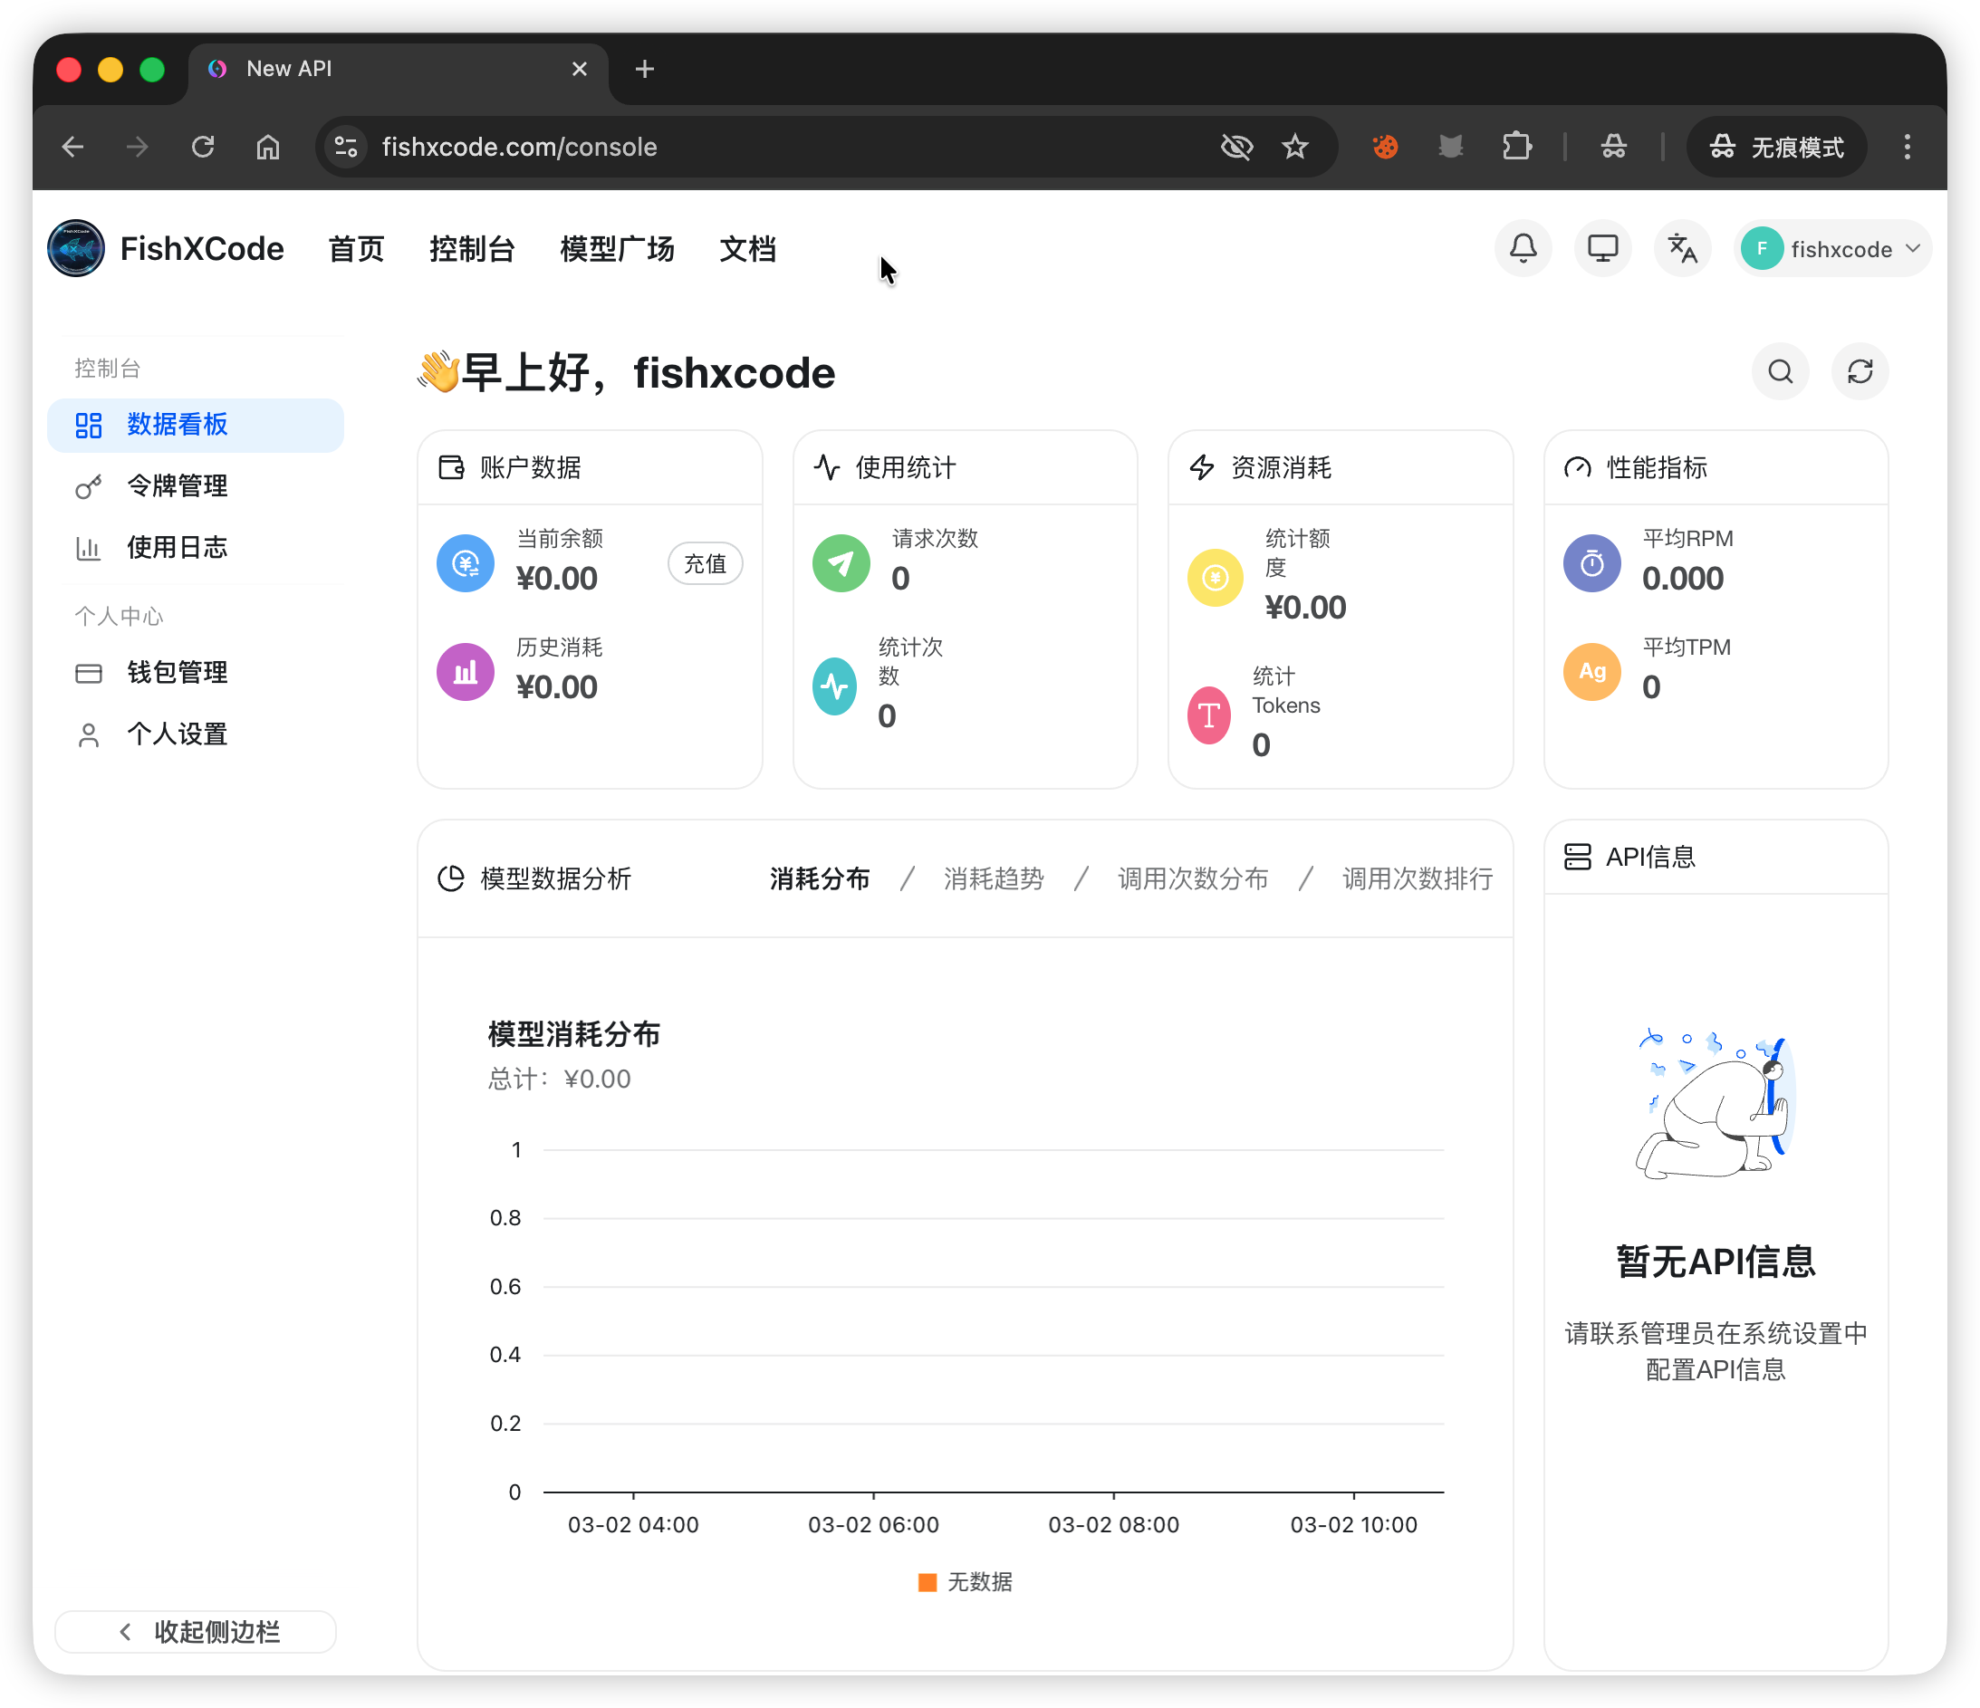This screenshot has width=1980, height=1708.
Task: Open 模型广场 from the top navigation
Action: click(x=616, y=248)
